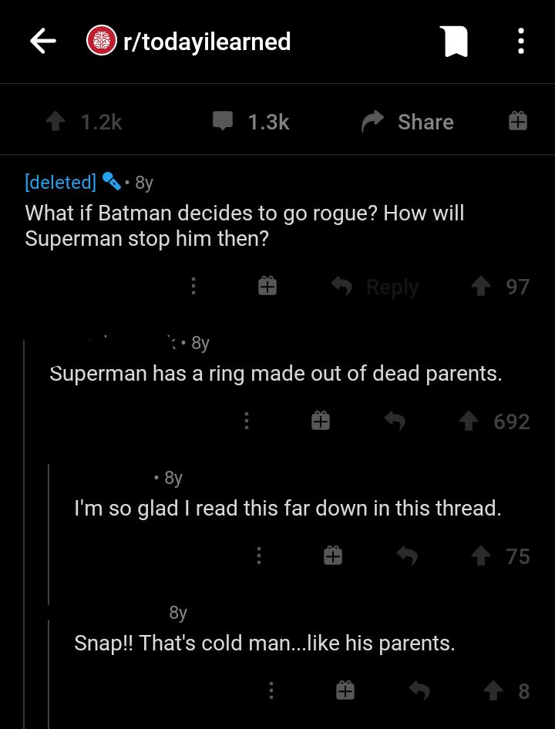Open the top-right overflow menu
Screen dimensions: 555x729
[x=521, y=41]
